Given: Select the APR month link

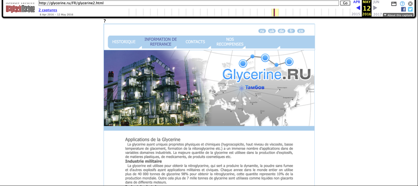Looking at the screenshot, I should click(357, 2).
